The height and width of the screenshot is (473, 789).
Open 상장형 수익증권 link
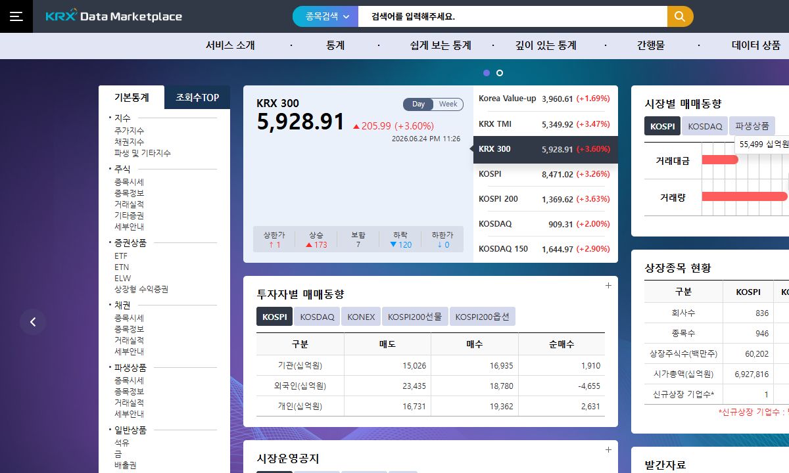[x=141, y=289]
